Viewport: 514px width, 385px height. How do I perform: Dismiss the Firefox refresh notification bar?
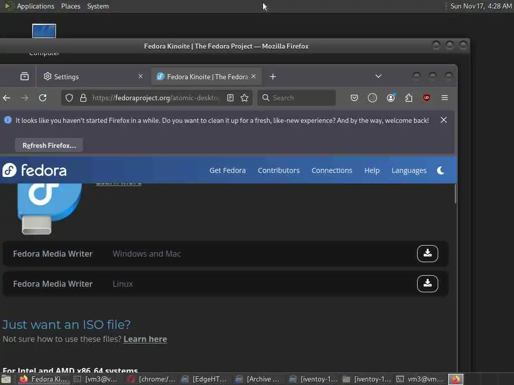(444, 120)
